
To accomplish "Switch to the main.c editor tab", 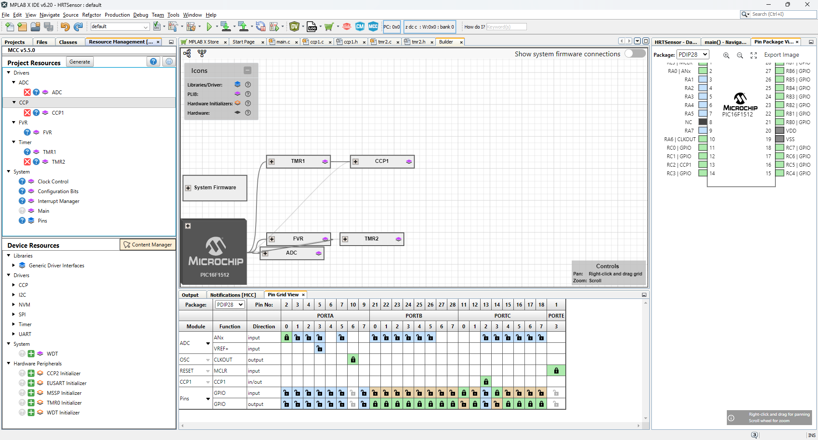I will [x=283, y=42].
